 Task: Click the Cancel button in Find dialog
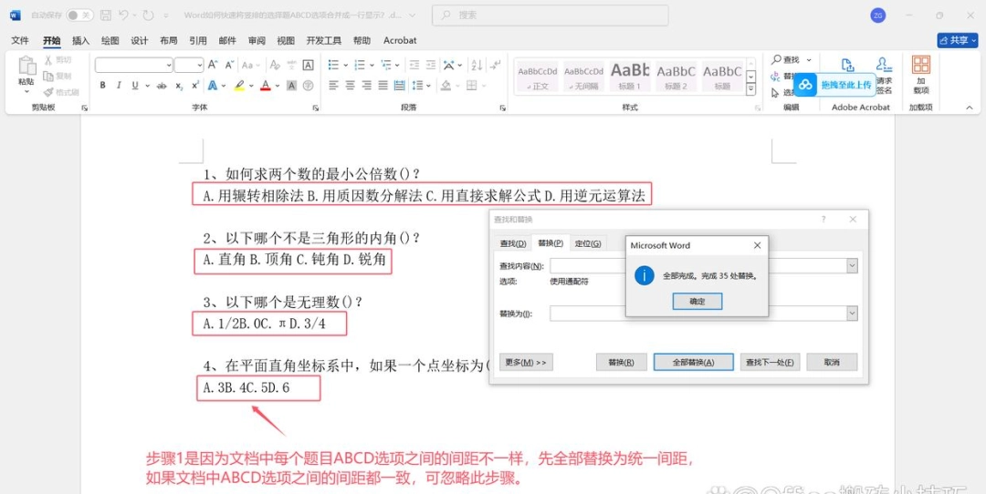pos(832,362)
